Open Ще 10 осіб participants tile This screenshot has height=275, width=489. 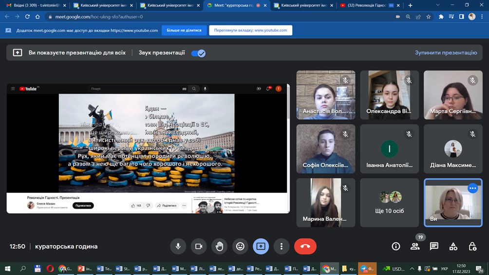(x=389, y=202)
